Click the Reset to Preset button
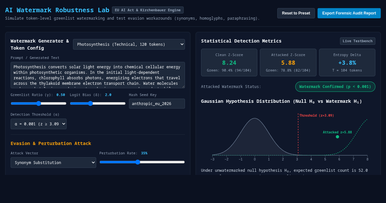Viewport: 386px width, 203px height. tap(296, 13)
